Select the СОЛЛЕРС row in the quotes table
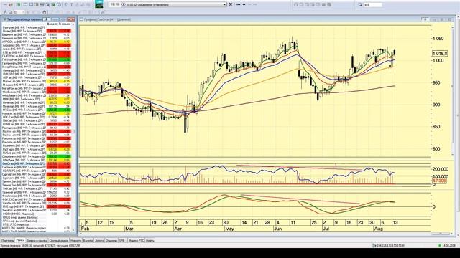 pos(37,171)
